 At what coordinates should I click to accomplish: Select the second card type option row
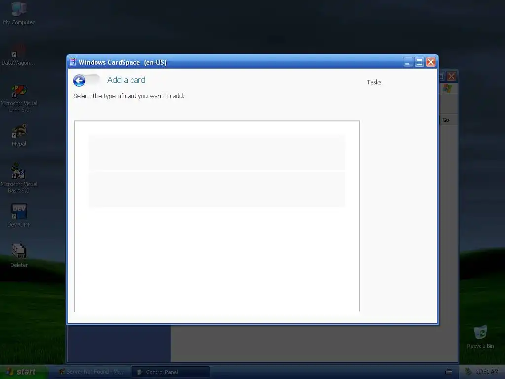click(217, 189)
